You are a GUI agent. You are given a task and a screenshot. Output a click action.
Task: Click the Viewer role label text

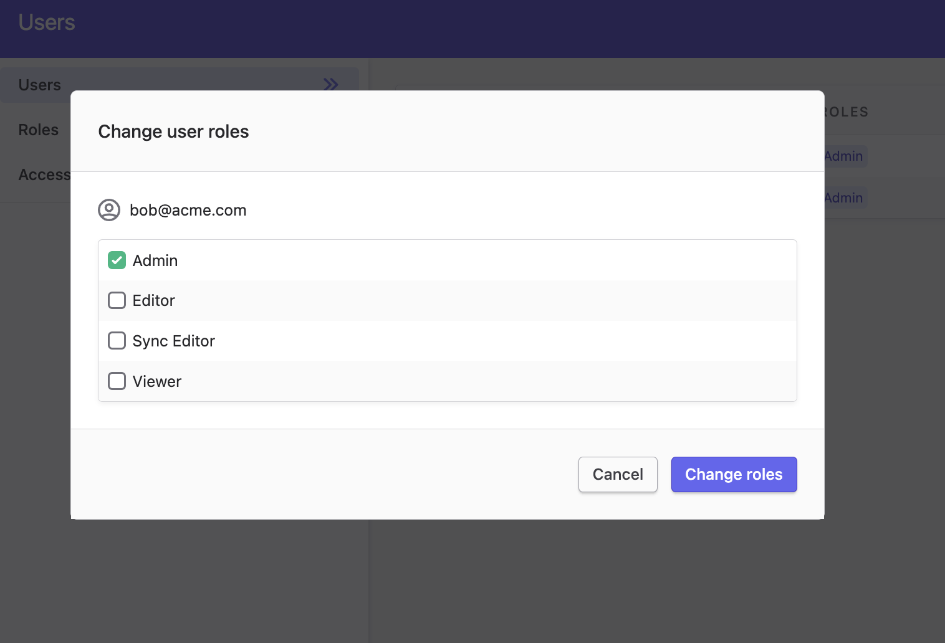click(x=157, y=381)
